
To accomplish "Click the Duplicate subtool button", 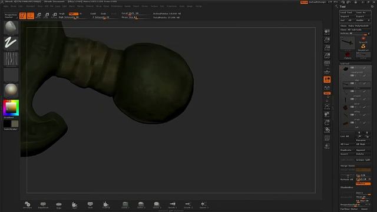I will [x=347, y=150].
